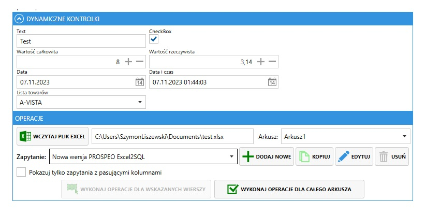Screen dimensions: 426x215
Task: Enable Pokazuj tylko zapytania z pasującymi kolumnami
Action: pos(21,172)
